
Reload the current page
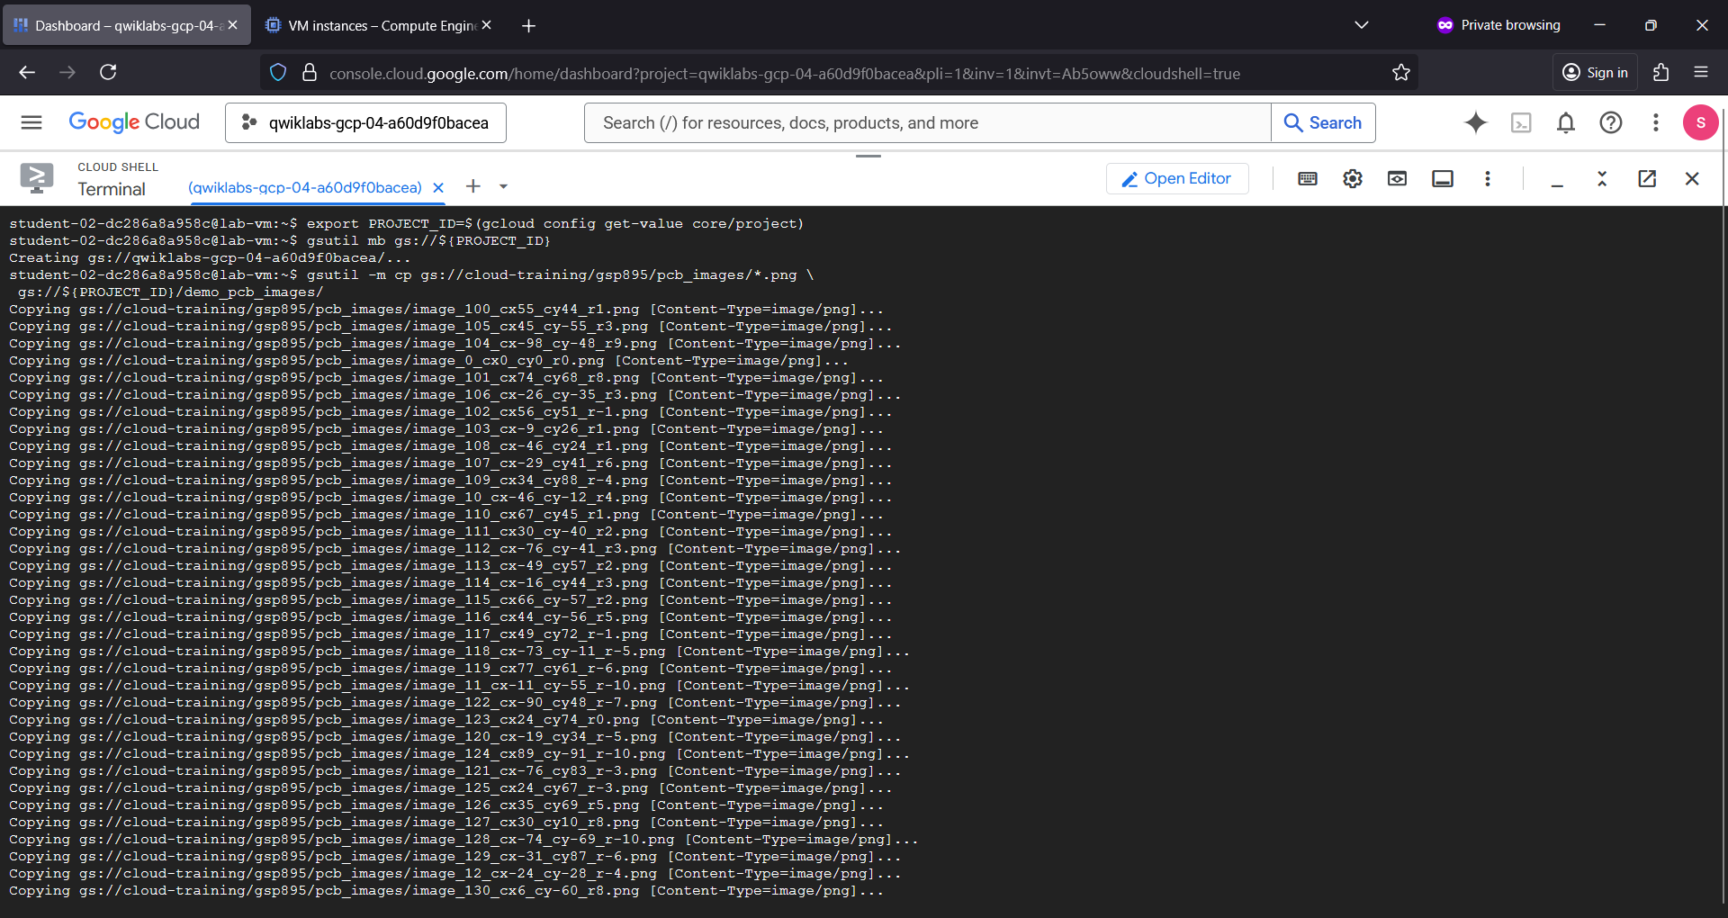(x=108, y=72)
